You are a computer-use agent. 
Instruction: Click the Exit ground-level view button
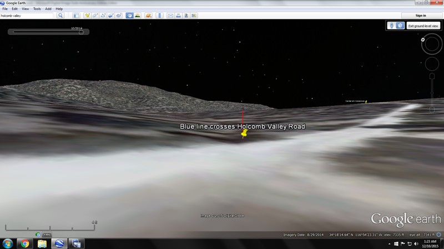click(423, 26)
